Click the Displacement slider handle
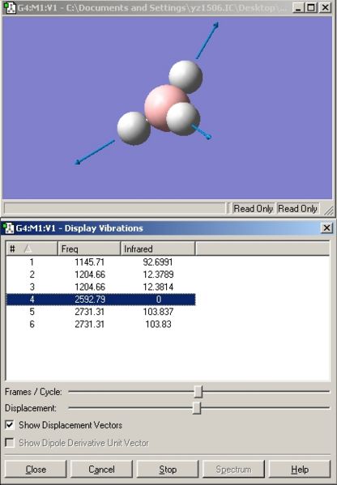Image resolution: width=337 pixels, height=485 pixels. tap(197, 407)
